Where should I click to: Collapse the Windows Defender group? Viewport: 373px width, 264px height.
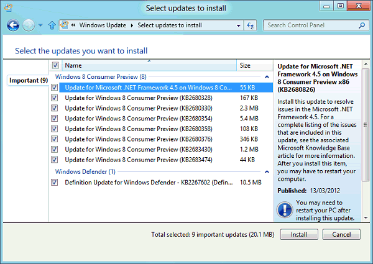point(267,171)
